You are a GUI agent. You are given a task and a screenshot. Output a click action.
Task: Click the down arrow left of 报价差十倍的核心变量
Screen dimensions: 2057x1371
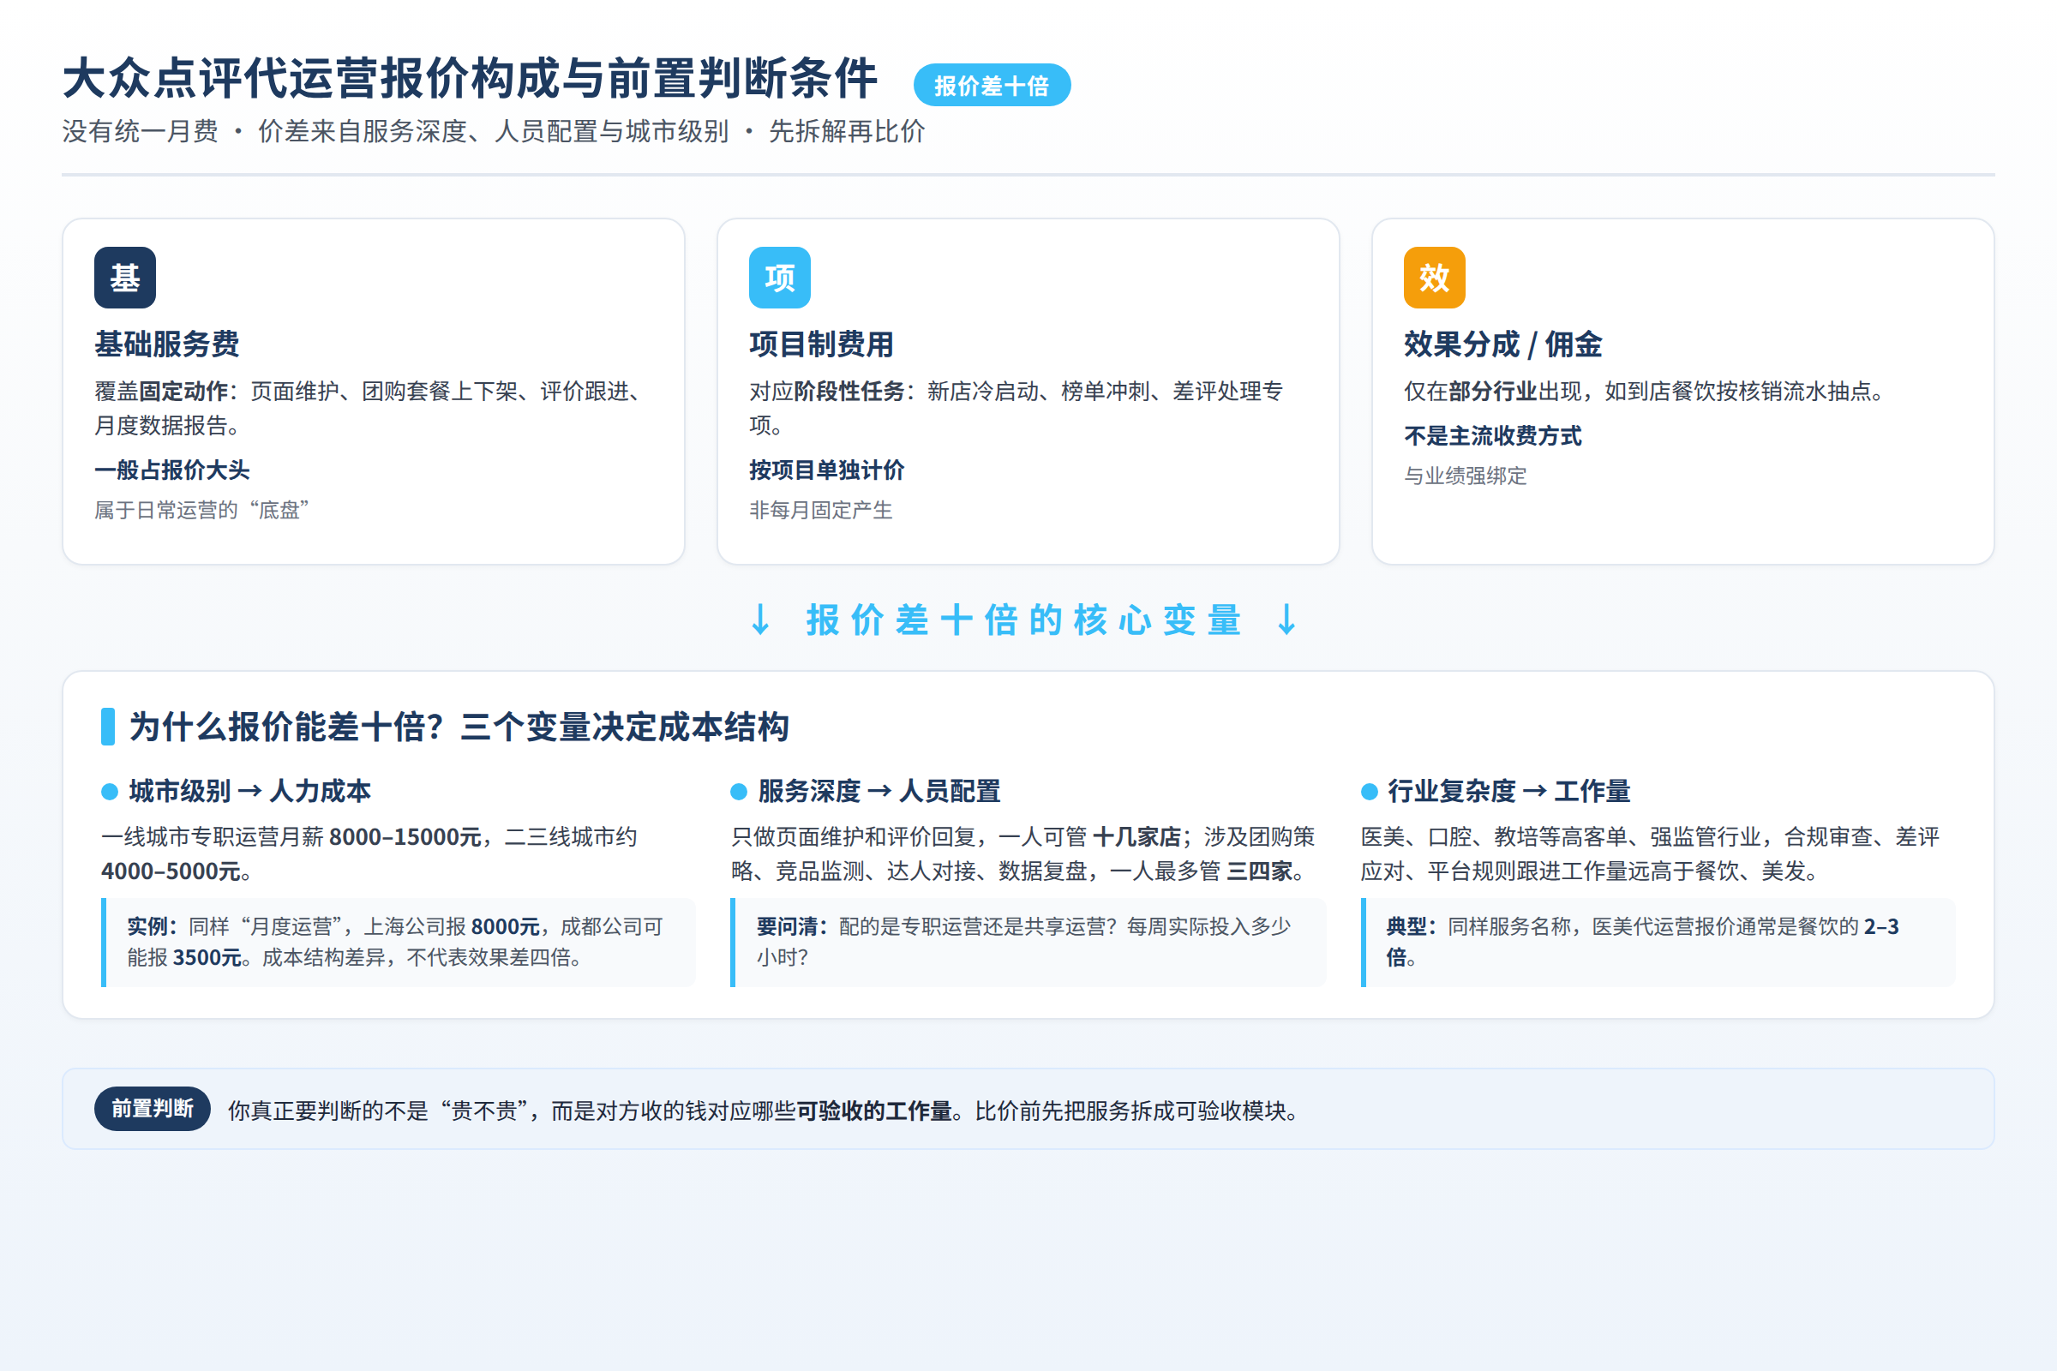[x=760, y=620]
